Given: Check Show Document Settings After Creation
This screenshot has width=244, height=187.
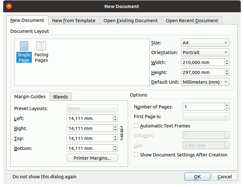Looking at the screenshot, I should [136, 154].
